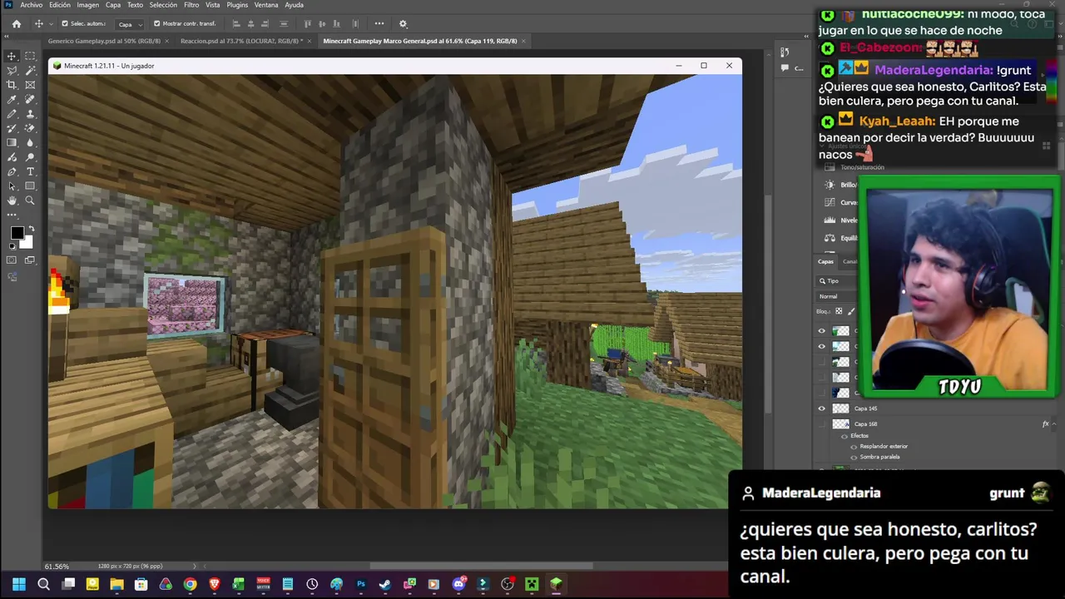Swap foreground and background colors

click(32, 229)
